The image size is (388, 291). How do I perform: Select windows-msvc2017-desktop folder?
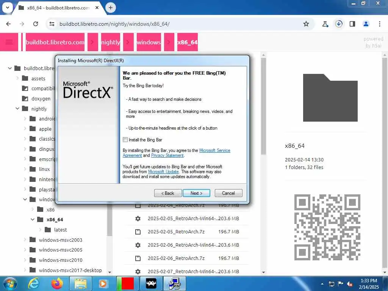point(66,270)
